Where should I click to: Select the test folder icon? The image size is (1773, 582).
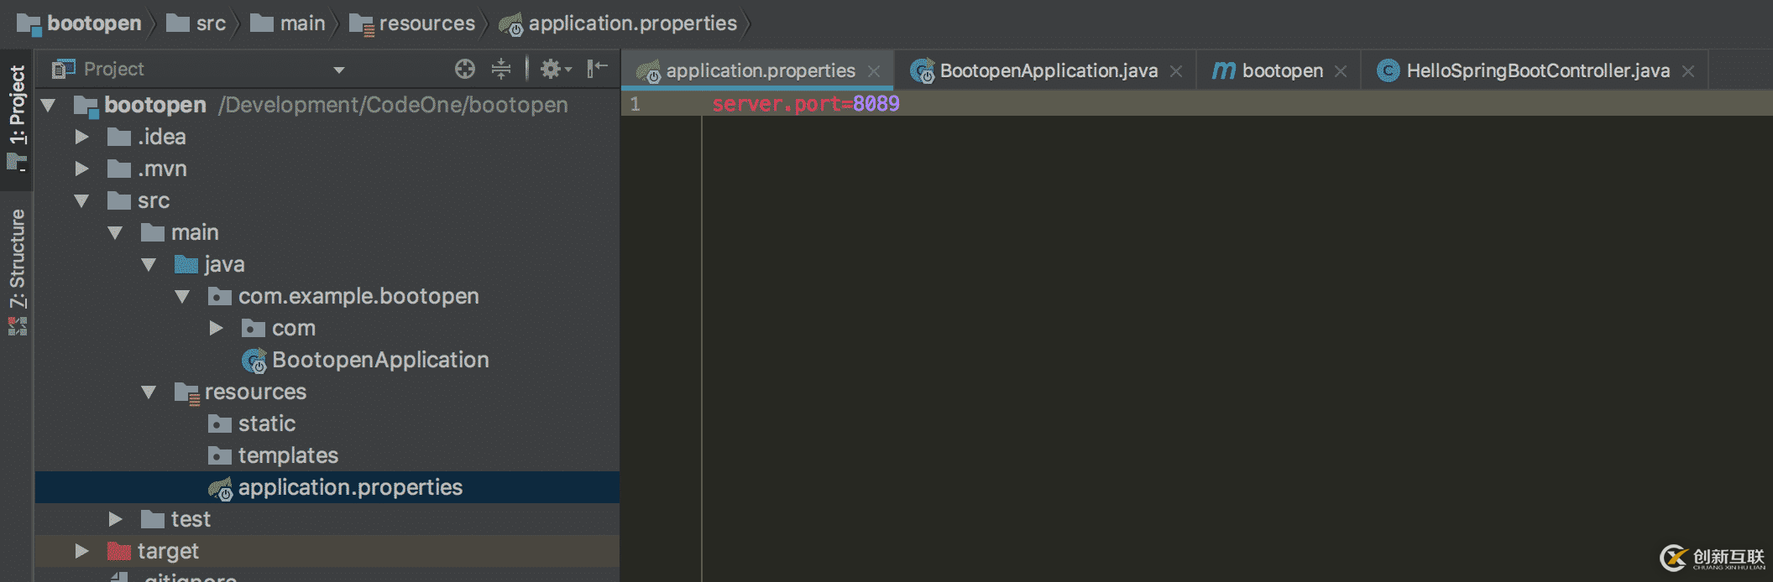coord(153,519)
